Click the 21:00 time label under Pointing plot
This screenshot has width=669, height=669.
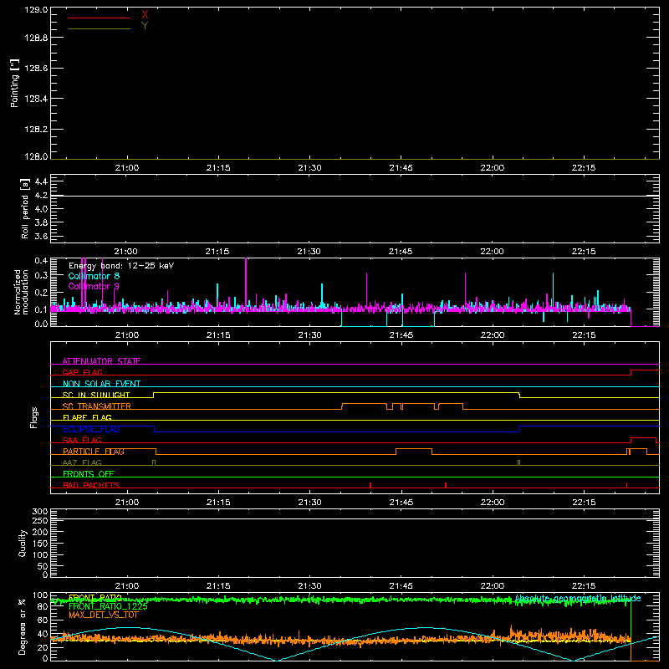point(127,168)
